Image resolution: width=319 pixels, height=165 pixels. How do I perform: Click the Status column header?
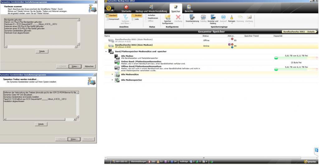[206, 36]
